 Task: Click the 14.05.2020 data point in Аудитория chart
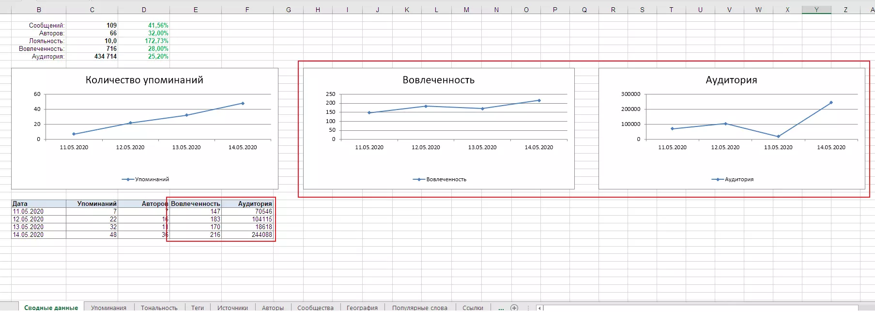tap(831, 102)
